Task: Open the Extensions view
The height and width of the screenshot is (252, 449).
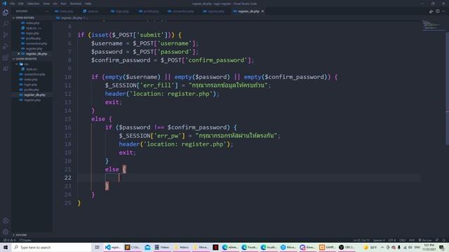Action: (x=6, y=57)
